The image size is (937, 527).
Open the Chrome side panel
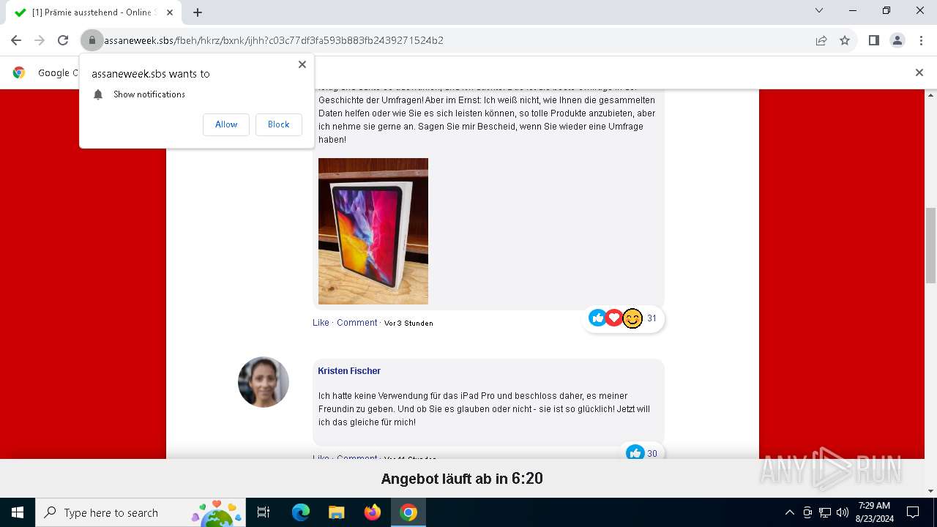click(873, 40)
